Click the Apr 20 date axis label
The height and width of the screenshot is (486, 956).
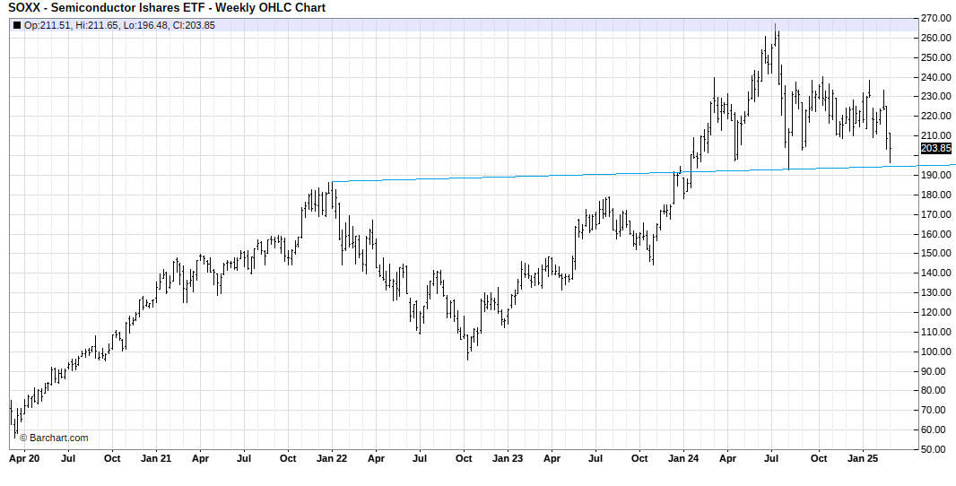(x=24, y=458)
